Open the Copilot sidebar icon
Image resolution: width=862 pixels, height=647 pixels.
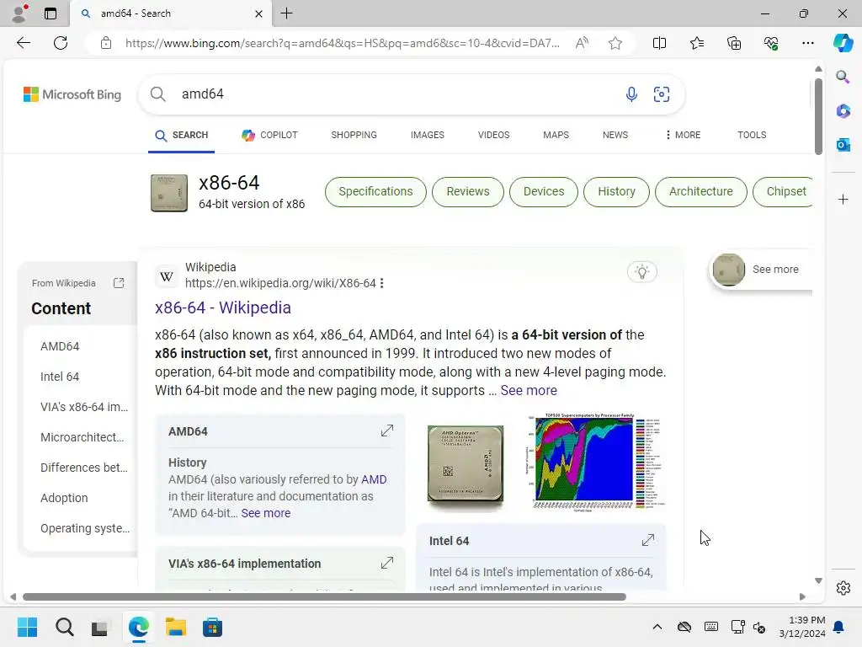(843, 43)
